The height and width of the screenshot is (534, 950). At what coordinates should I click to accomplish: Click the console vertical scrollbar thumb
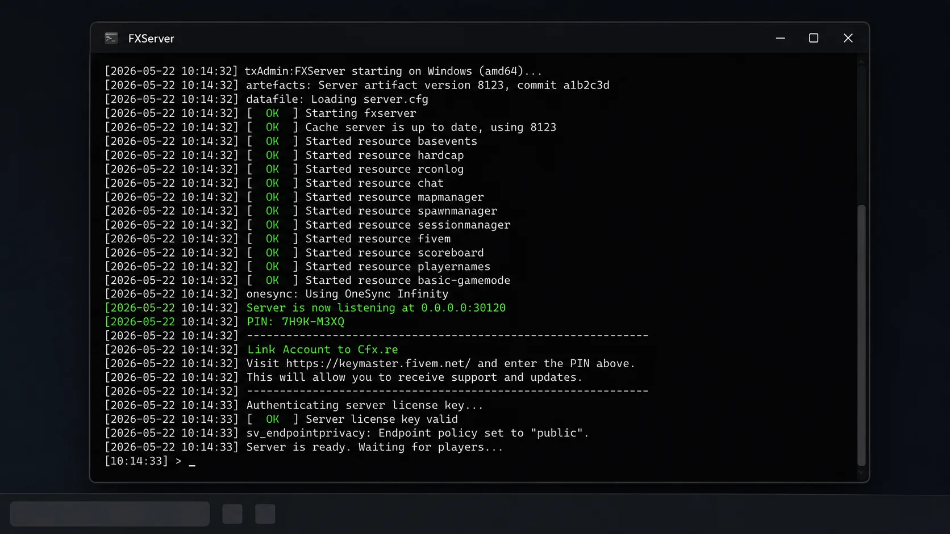(x=861, y=335)
